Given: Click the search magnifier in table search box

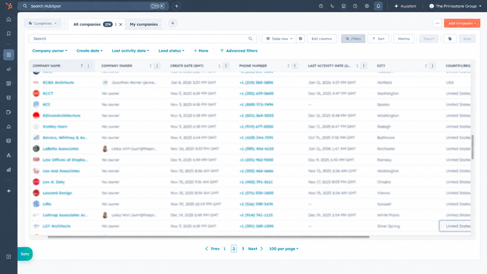Looking at the screenshot, I should coord(250,39).
